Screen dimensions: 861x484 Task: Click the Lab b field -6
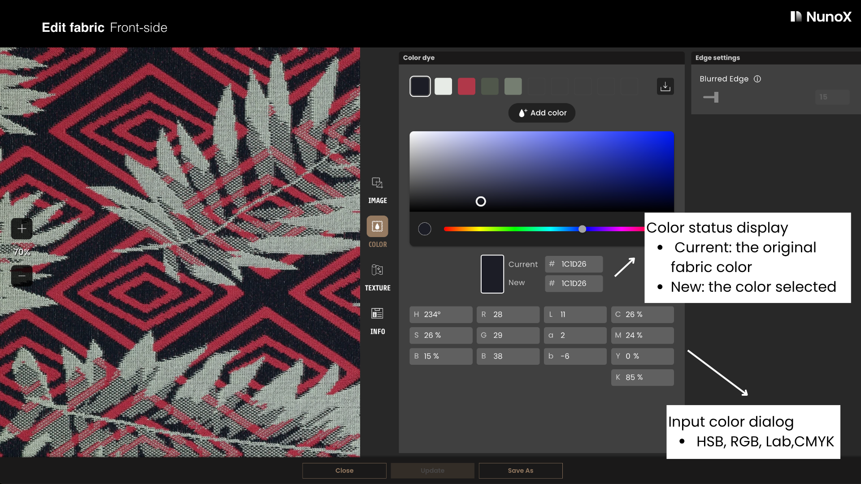coord(575,357)
